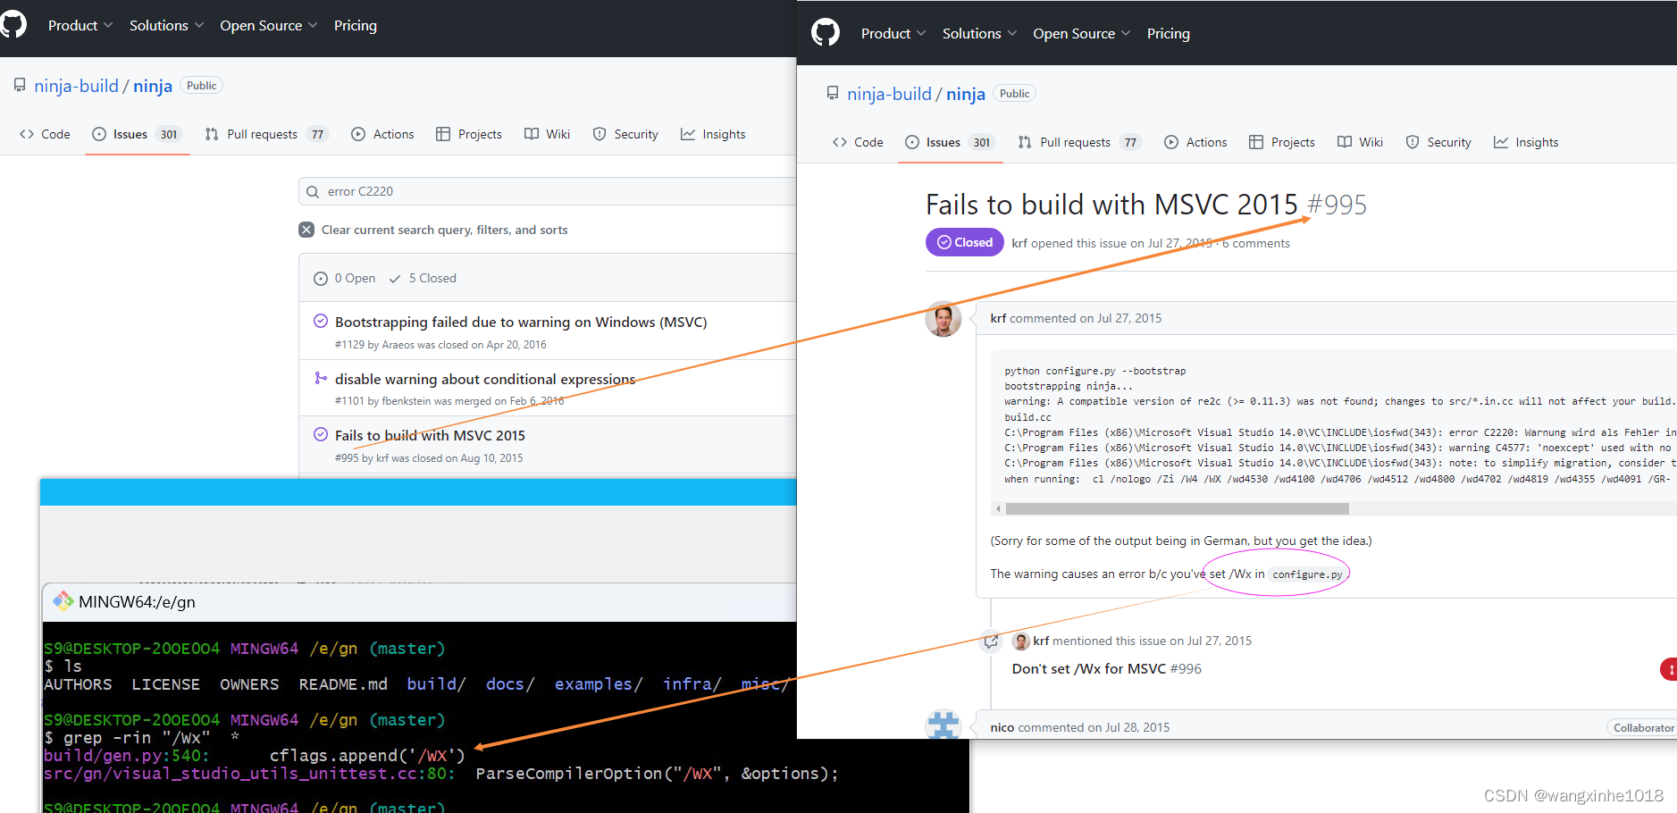Select Issues tab in right window
This screenshot has height=813, width=1677.
point(951,142)
